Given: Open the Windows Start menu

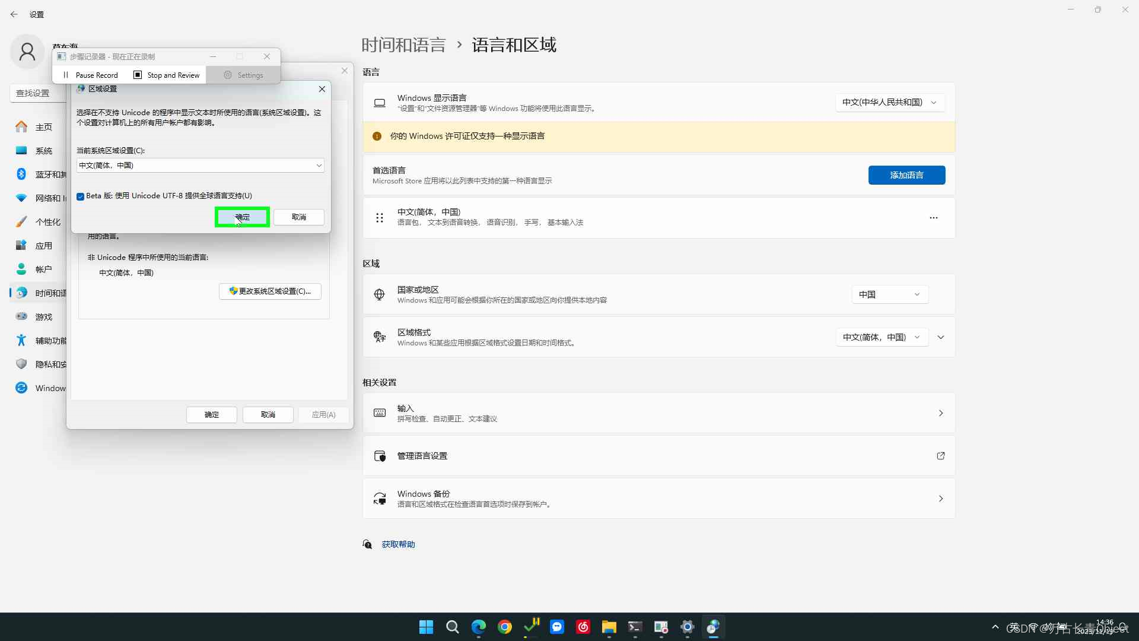Looking at the screenshot, I should point(426,627).
